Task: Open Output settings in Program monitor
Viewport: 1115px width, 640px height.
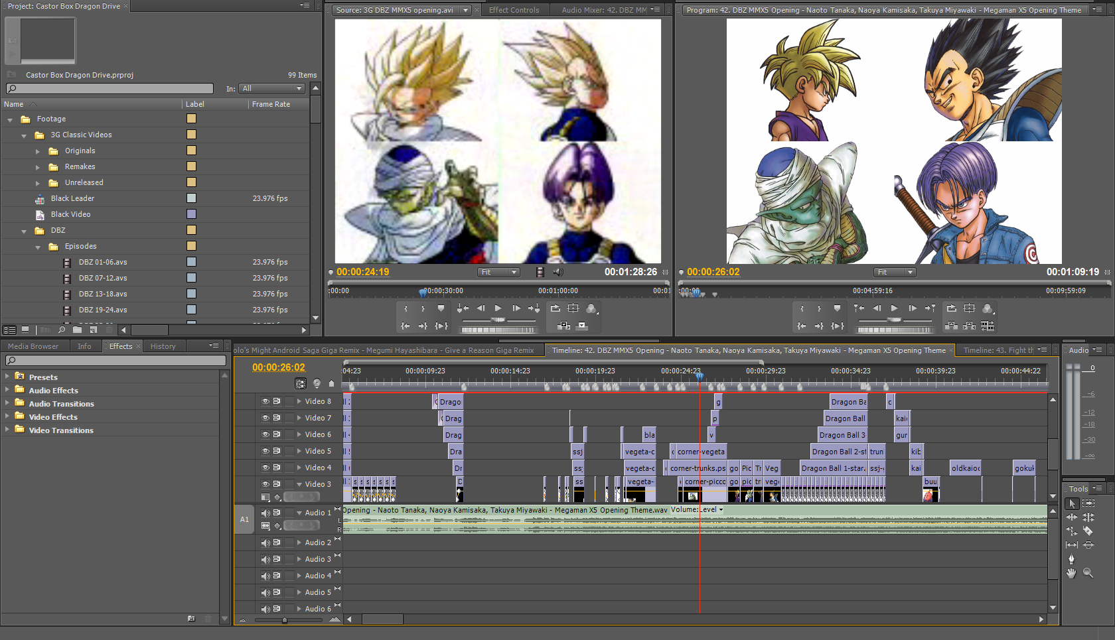Action: (988, 308)
